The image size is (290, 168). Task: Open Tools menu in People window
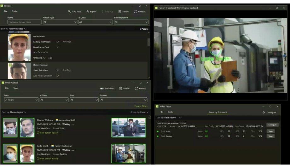(14, 11)
